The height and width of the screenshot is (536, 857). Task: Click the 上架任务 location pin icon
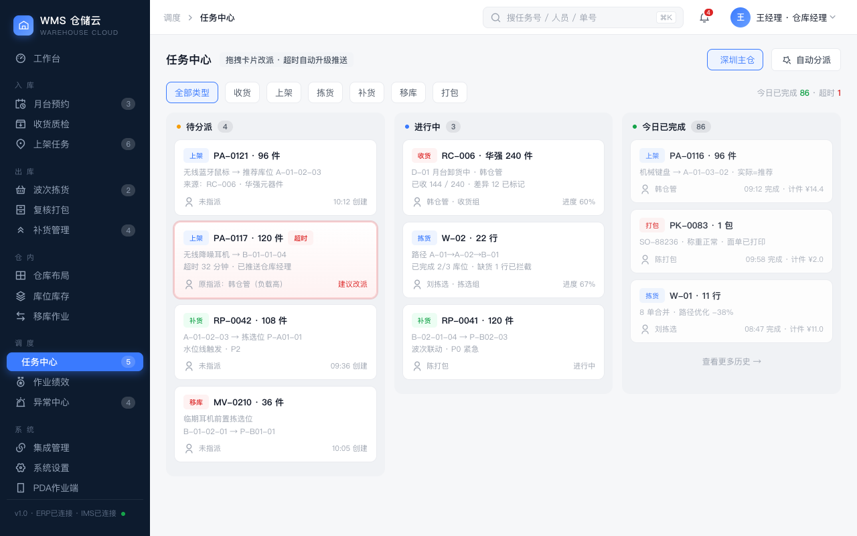click(21, 144)
